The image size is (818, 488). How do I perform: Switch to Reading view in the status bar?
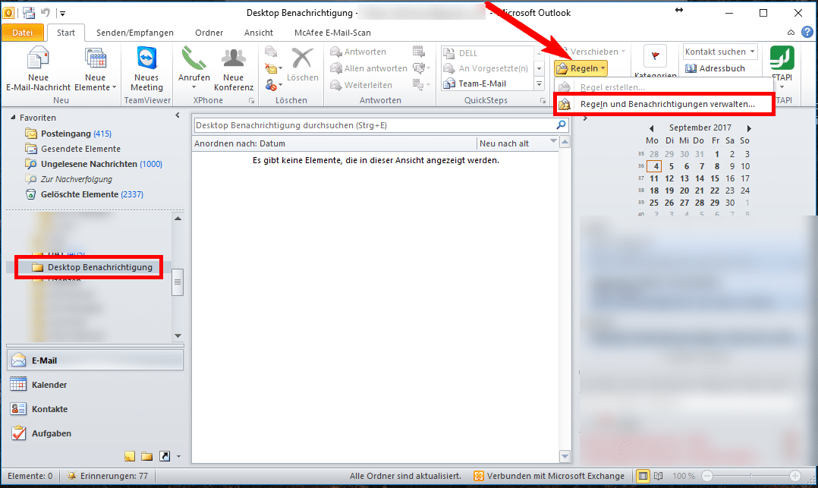point(659,476)
